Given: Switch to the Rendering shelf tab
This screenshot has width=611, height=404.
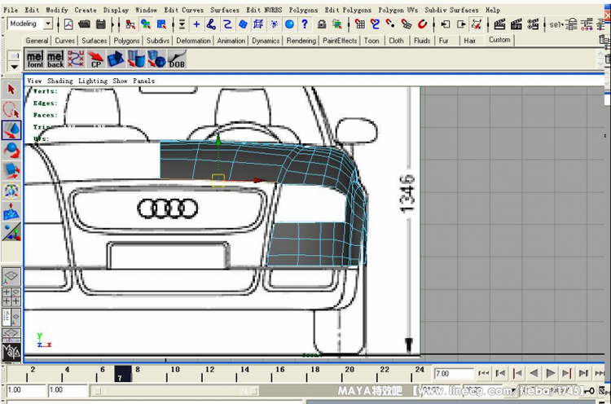Looking at the screenshot, I should (x=301, y=41).
